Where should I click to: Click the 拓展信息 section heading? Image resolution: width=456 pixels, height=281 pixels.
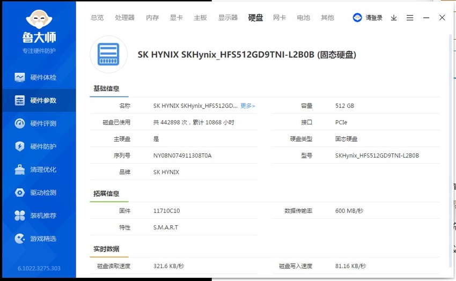coord(106,194)
